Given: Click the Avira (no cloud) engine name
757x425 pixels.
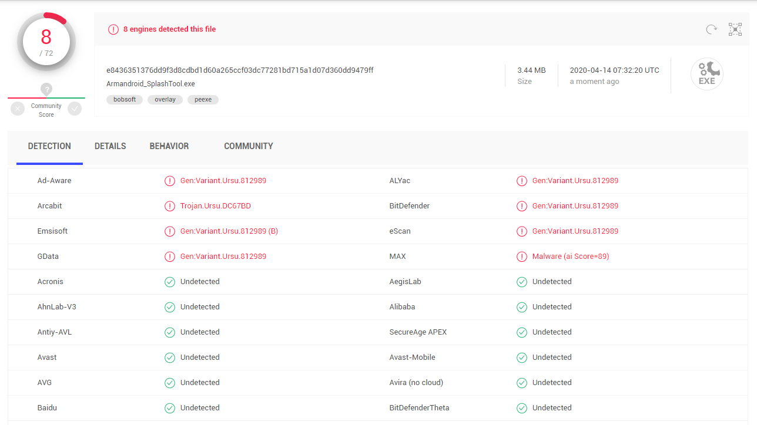Looking at the screenshot, I should (x=416, y=383).
